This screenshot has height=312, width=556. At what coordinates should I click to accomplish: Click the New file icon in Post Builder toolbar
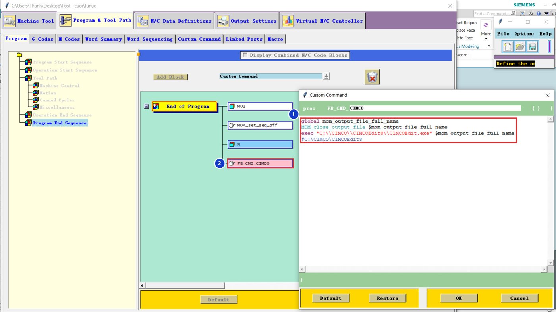click(508, 47)
